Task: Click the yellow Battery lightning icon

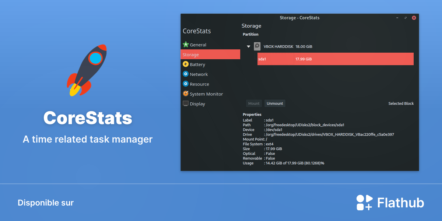Action: click(x=186, y=64)
